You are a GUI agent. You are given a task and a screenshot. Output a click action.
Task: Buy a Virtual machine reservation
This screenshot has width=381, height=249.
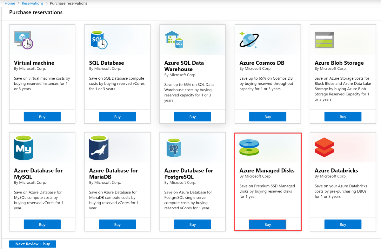click(42, 116)
